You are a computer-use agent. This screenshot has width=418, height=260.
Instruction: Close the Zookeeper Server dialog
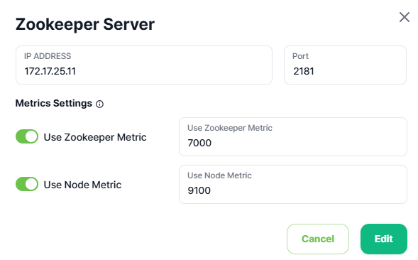404,17
